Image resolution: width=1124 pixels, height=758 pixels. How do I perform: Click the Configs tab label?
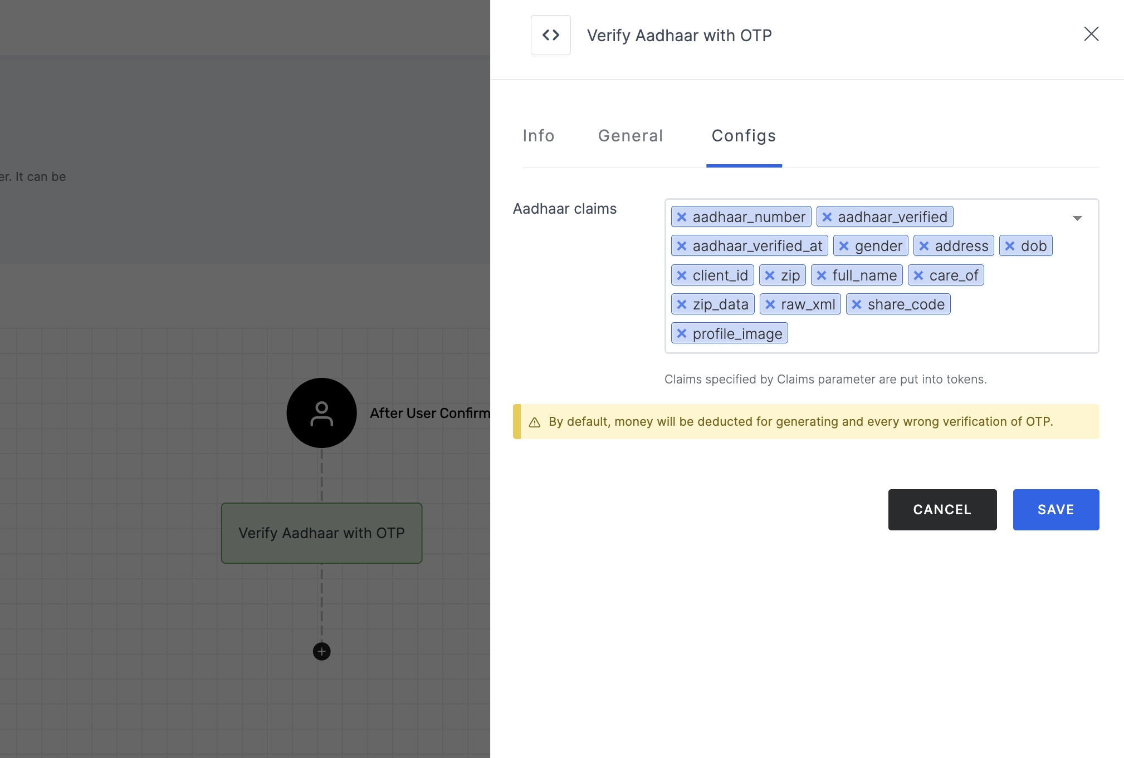click(x=744, y=135)
